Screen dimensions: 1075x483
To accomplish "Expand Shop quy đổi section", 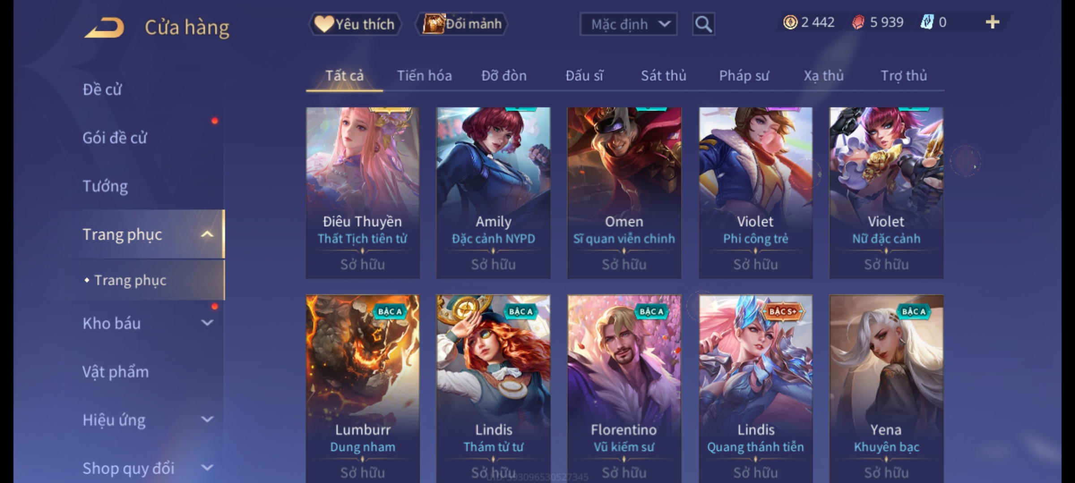I will [207, 468].
